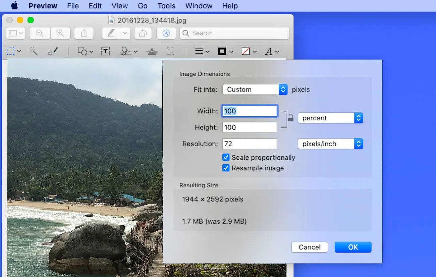Open the Go menu

tap(143, 6)
